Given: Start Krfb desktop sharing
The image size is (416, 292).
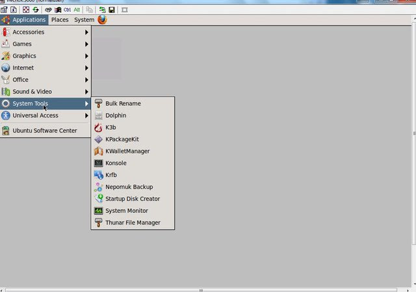Looking at the screenshot, I should (x=133, y=175).
